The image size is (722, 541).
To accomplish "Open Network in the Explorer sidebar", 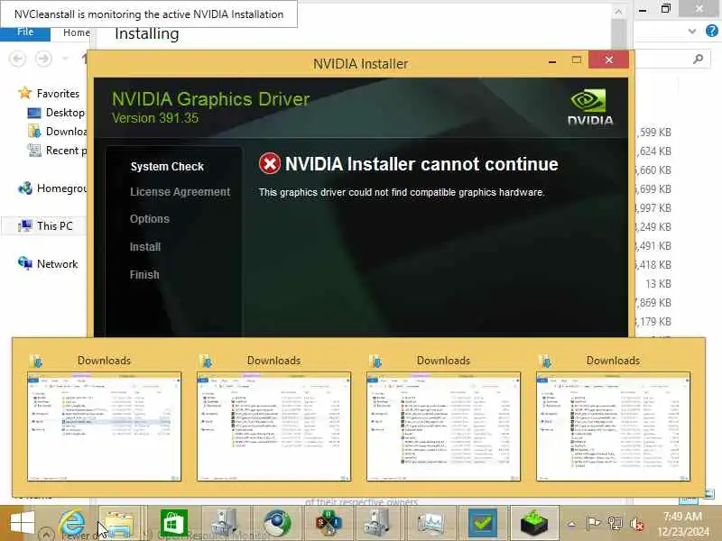I will click(x=48, y=264).
